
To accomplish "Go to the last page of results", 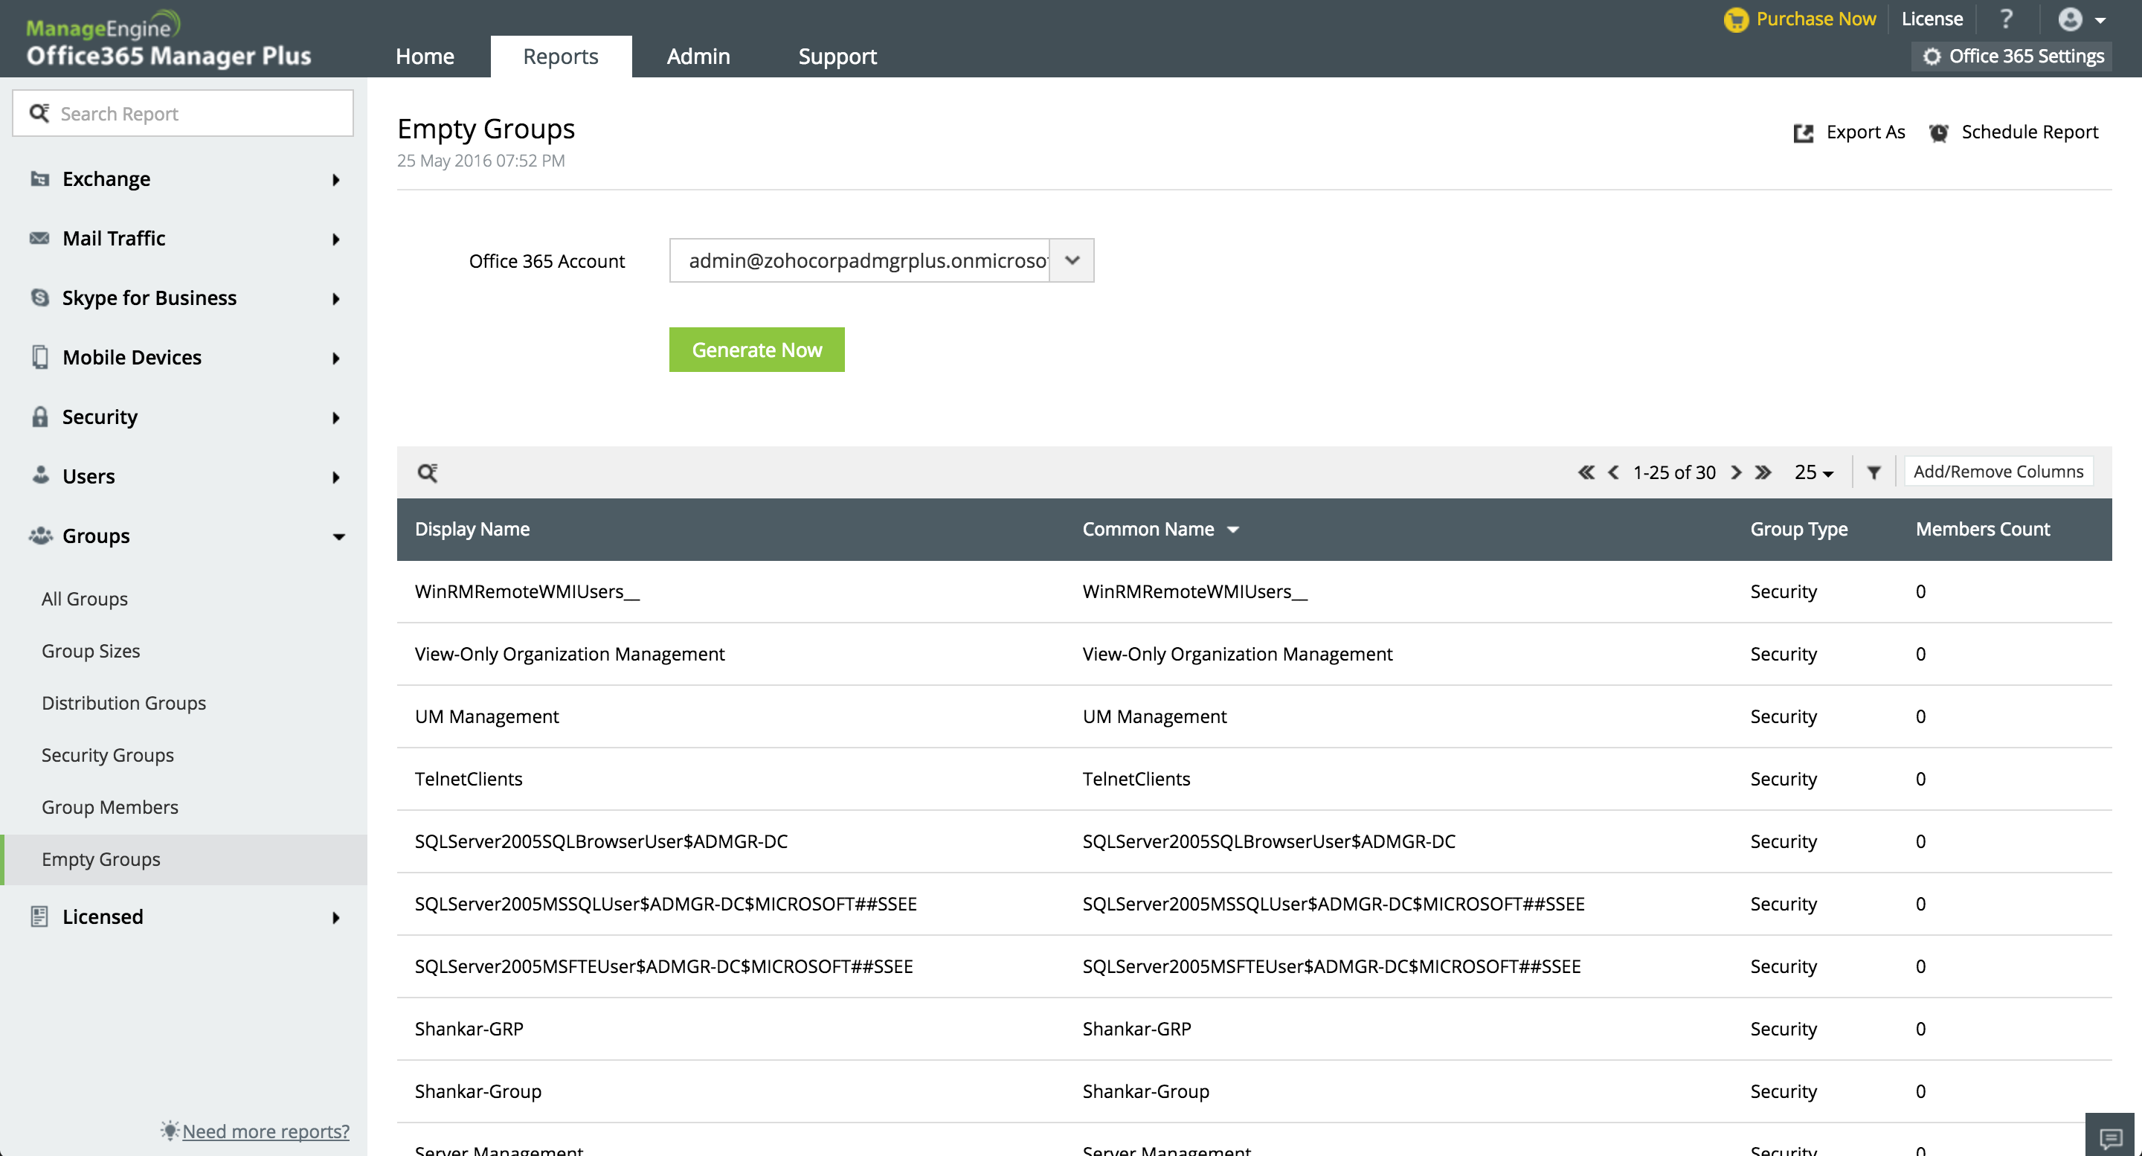I will [x=1763, y=472].
